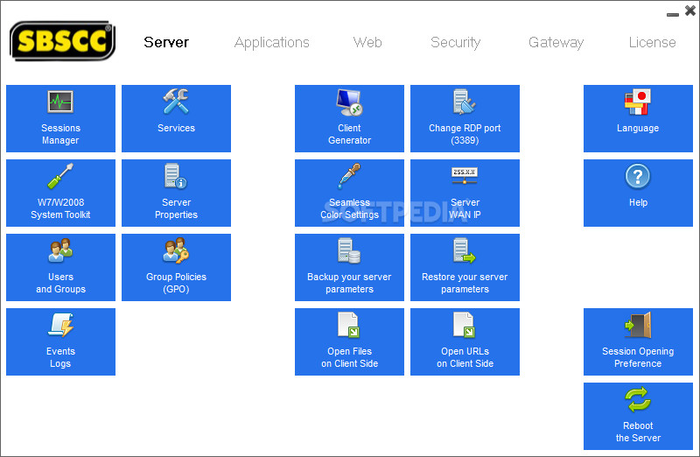Open Seamless Color Settings eyedropper
Image resolution: width=700 pixels, height=457 pixels.
click(349, 193)
